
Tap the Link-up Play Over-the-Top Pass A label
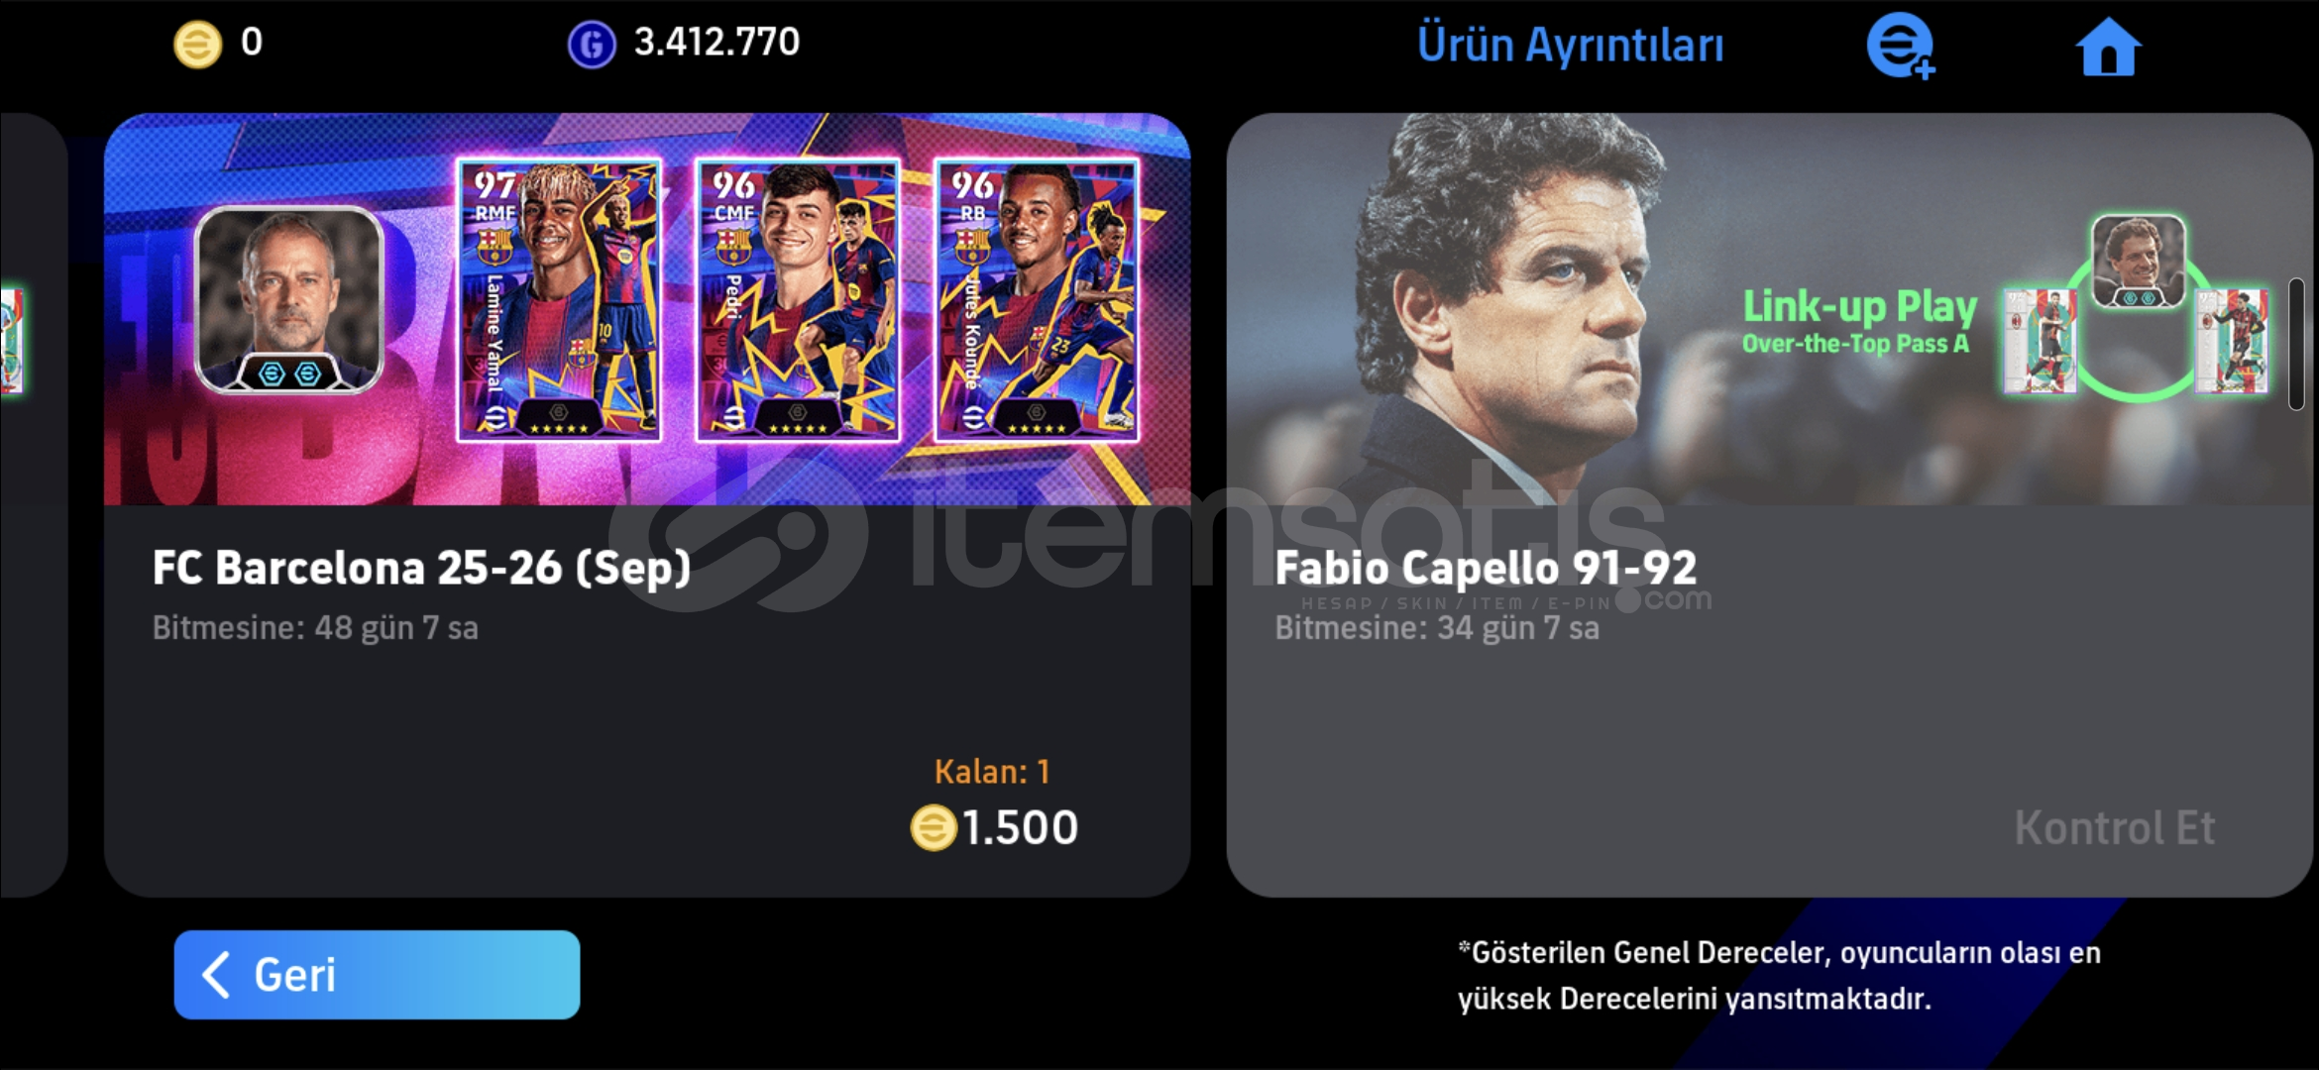[1859, 321]
